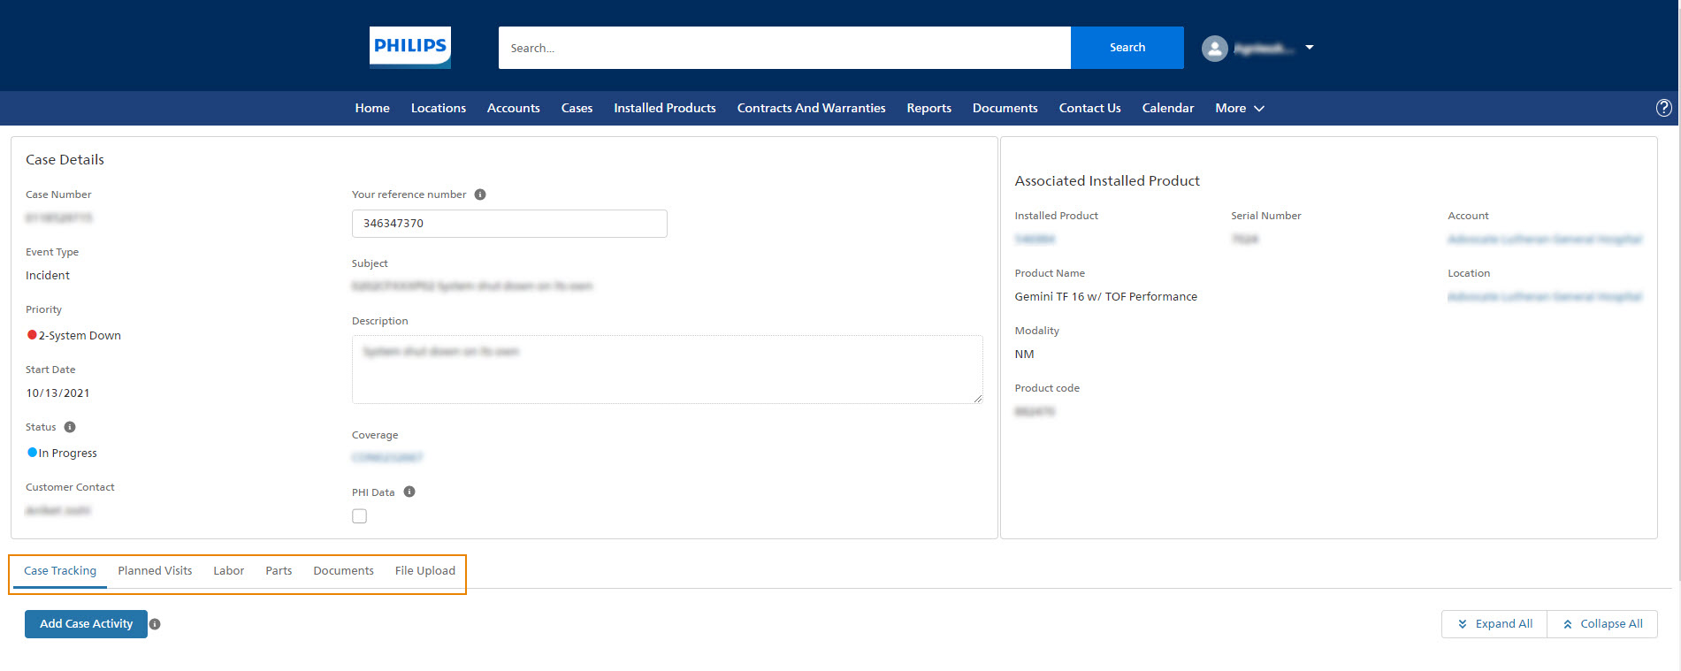
Task: Collapse all case activities
Action: (1602, 624)
